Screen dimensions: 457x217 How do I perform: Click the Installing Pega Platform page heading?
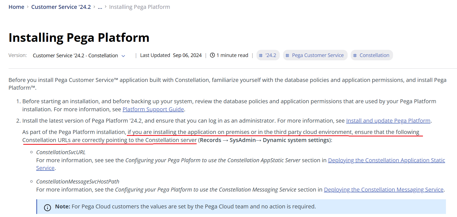click(79, 38)
